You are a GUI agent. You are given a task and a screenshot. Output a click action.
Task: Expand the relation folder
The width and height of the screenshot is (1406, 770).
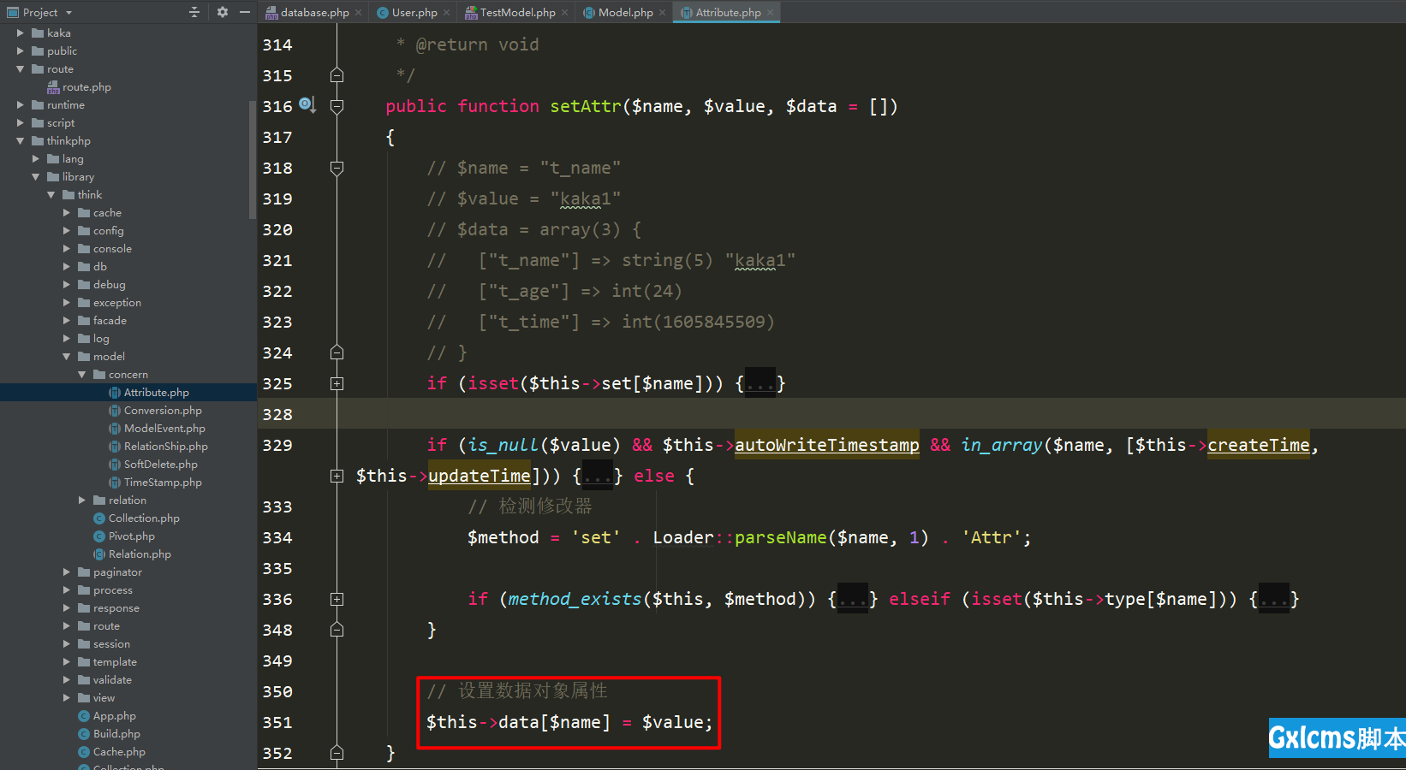coord(82,500)
